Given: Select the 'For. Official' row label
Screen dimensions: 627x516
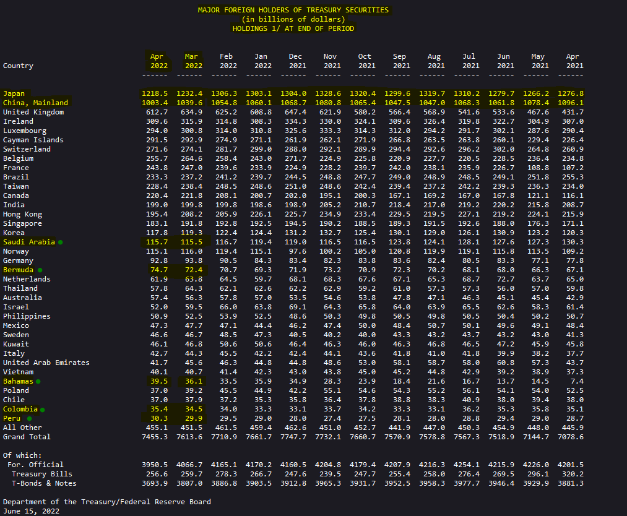Looking at the screenshot, I should (x=35, y=465).
